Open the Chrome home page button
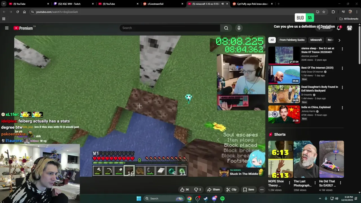Image resolution: width=361 pixels, height=203 pixels. [24, 12]
